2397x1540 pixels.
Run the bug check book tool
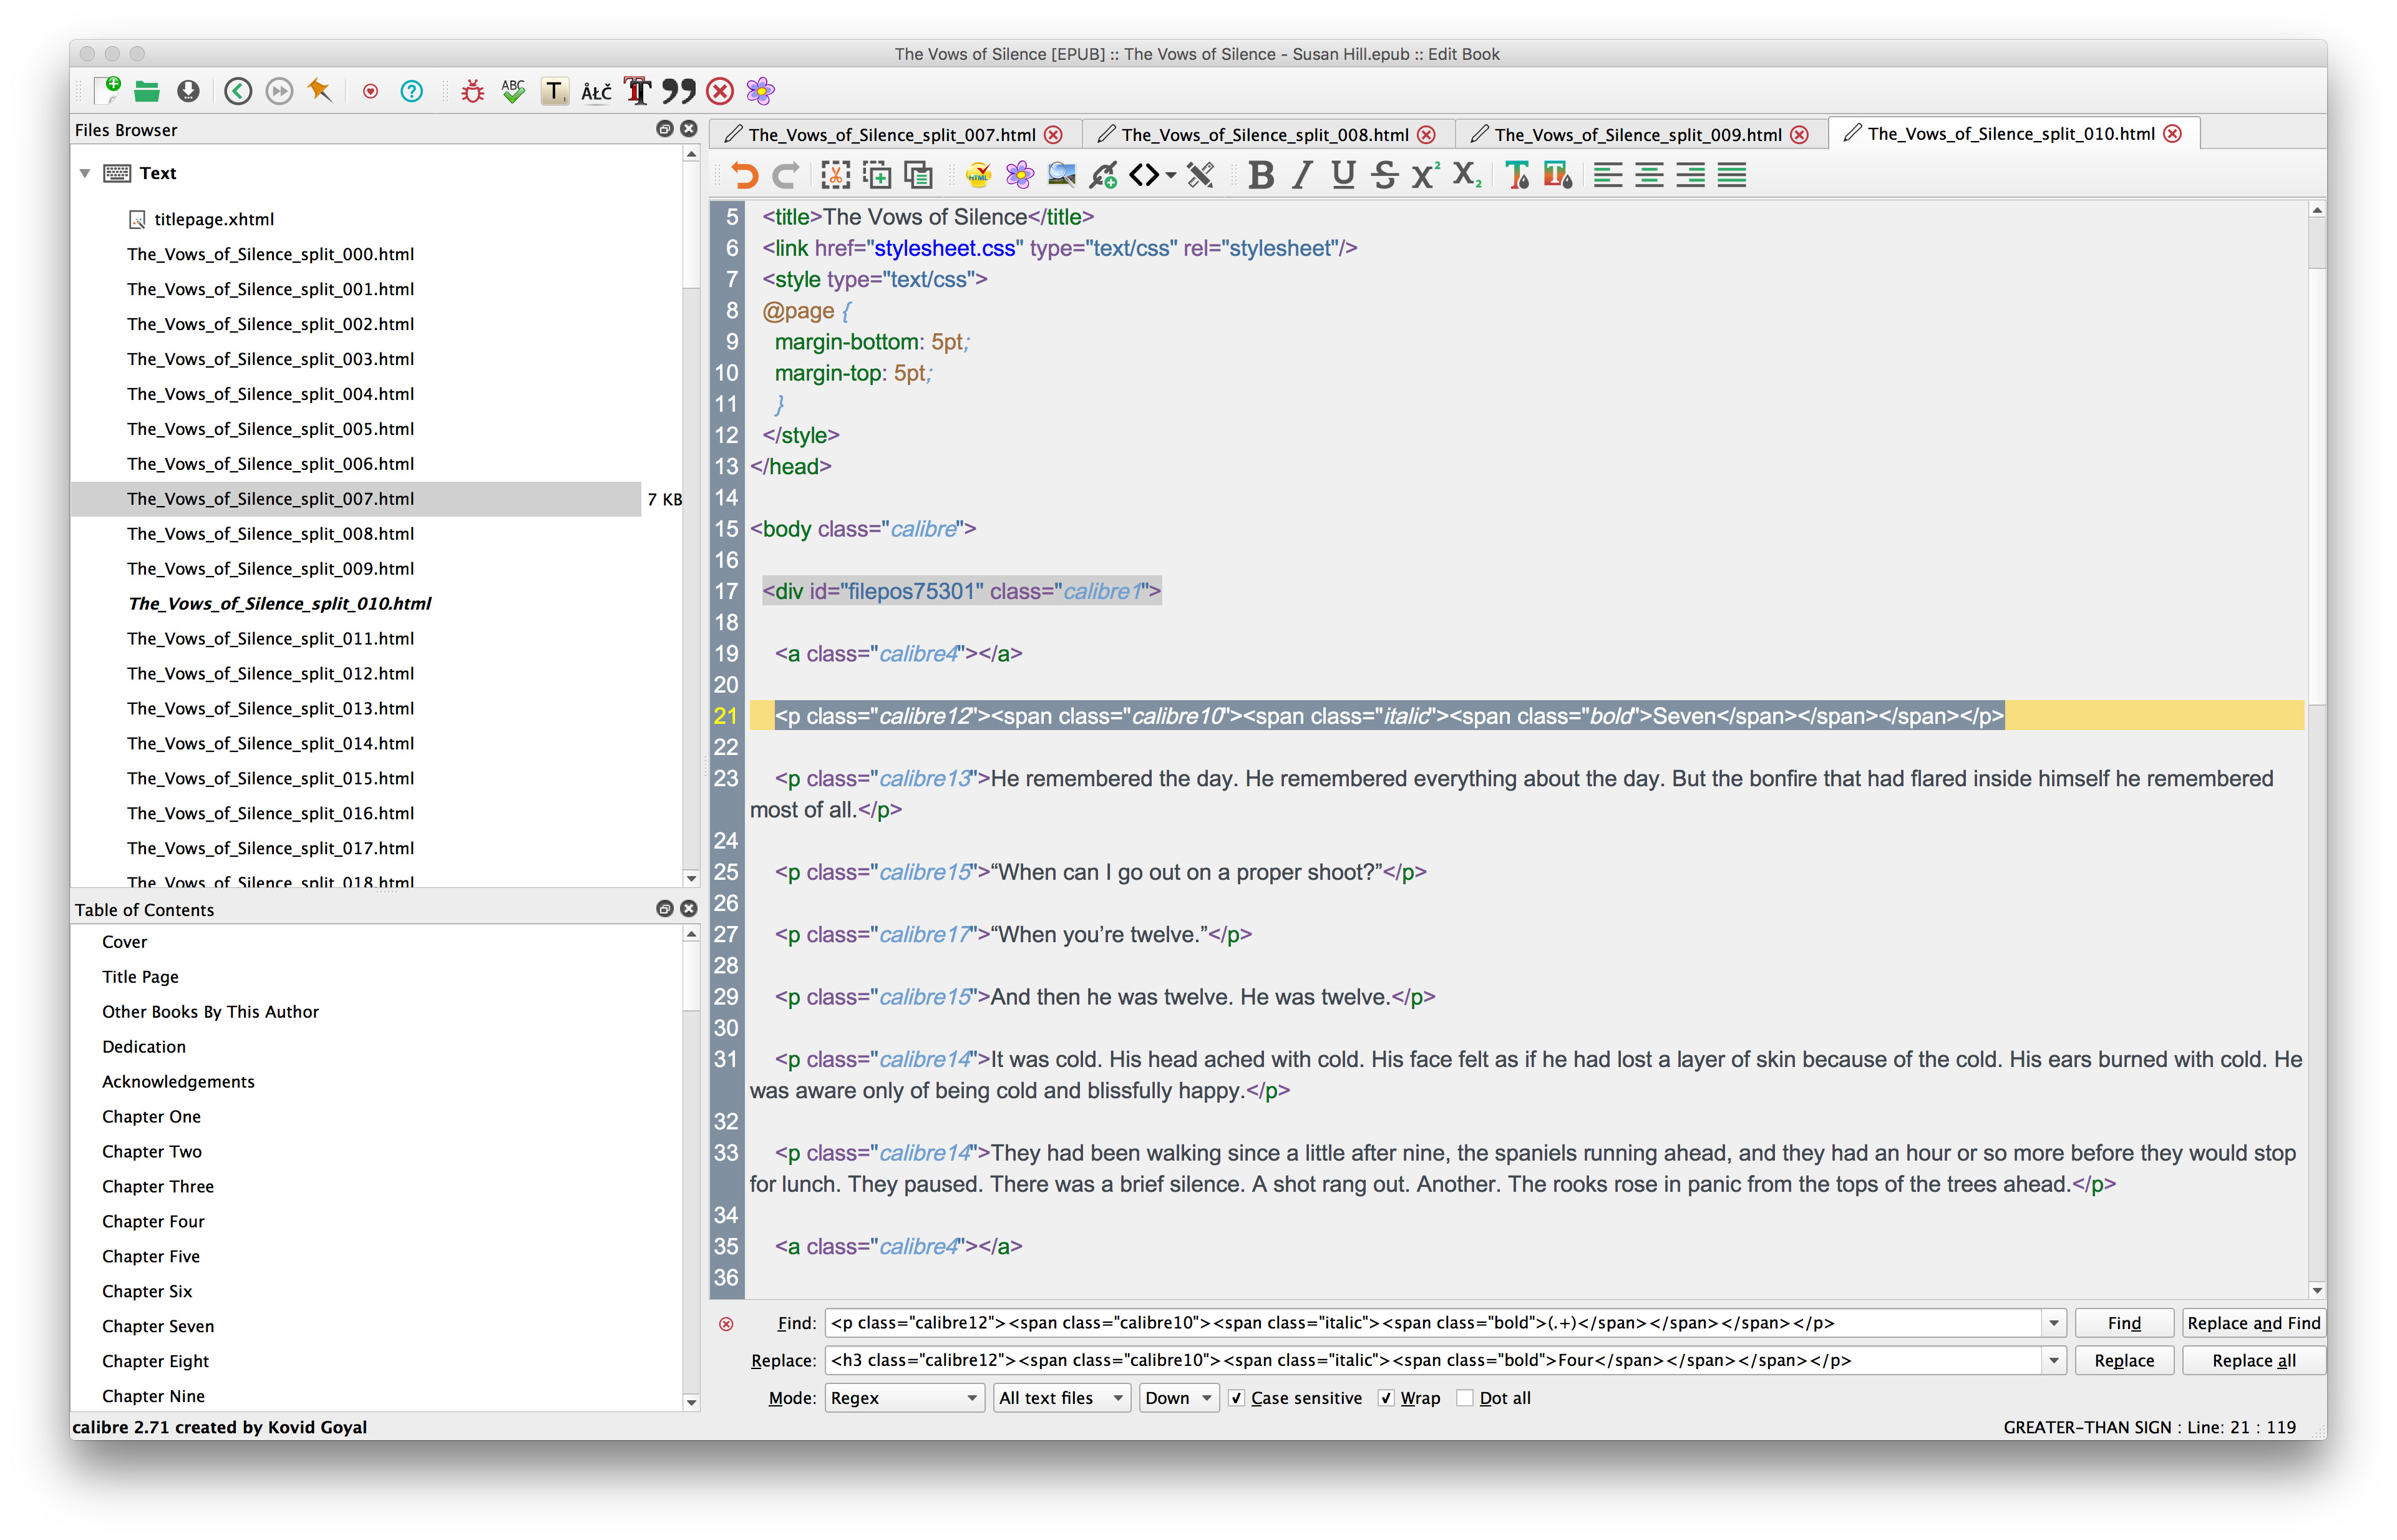[x=472, y=91]
